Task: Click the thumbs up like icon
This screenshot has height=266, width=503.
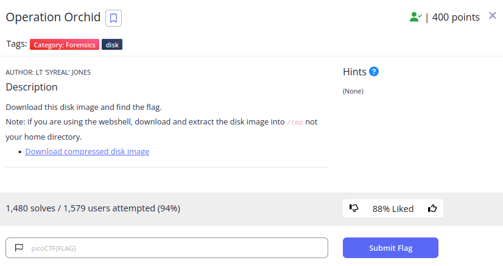Action: [432, 208]
